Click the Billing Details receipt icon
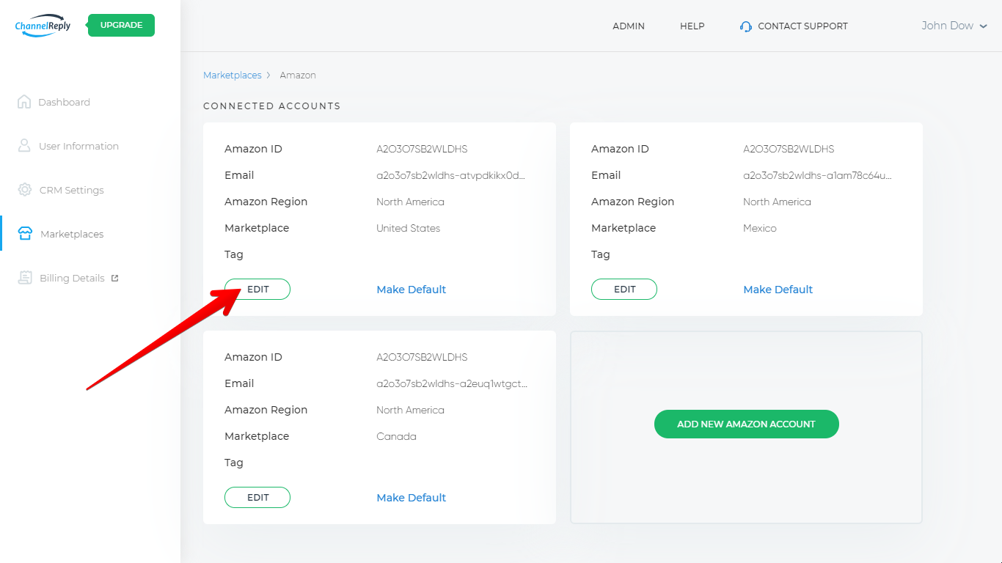 tap(26, 278)
